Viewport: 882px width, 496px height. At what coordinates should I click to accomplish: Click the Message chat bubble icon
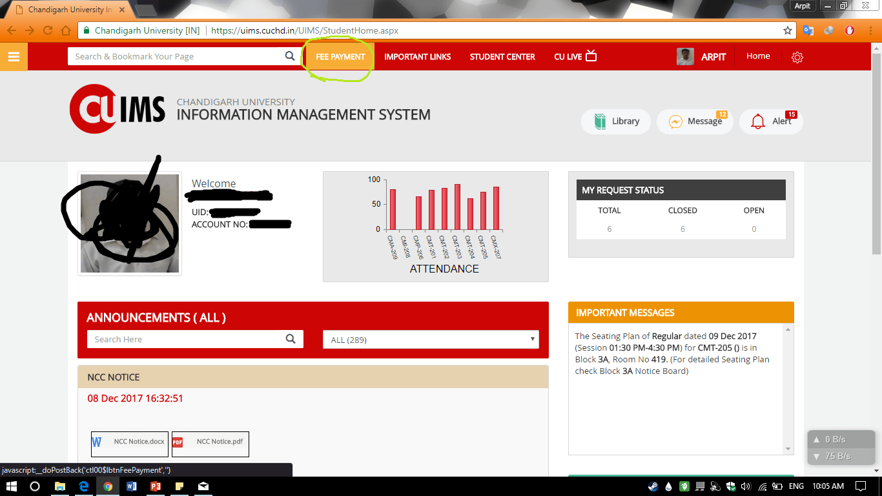pyautogui.click(x=675, y=121)
